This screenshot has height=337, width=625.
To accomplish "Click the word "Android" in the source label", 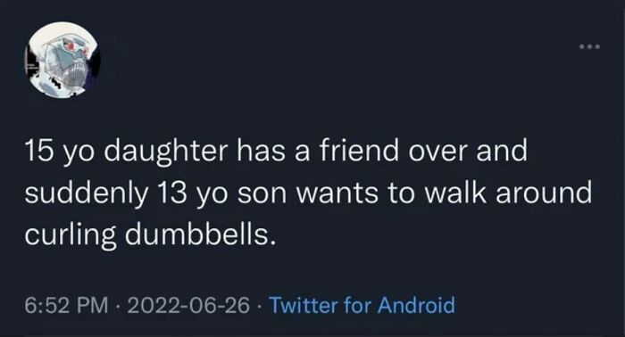I will 416,306.
